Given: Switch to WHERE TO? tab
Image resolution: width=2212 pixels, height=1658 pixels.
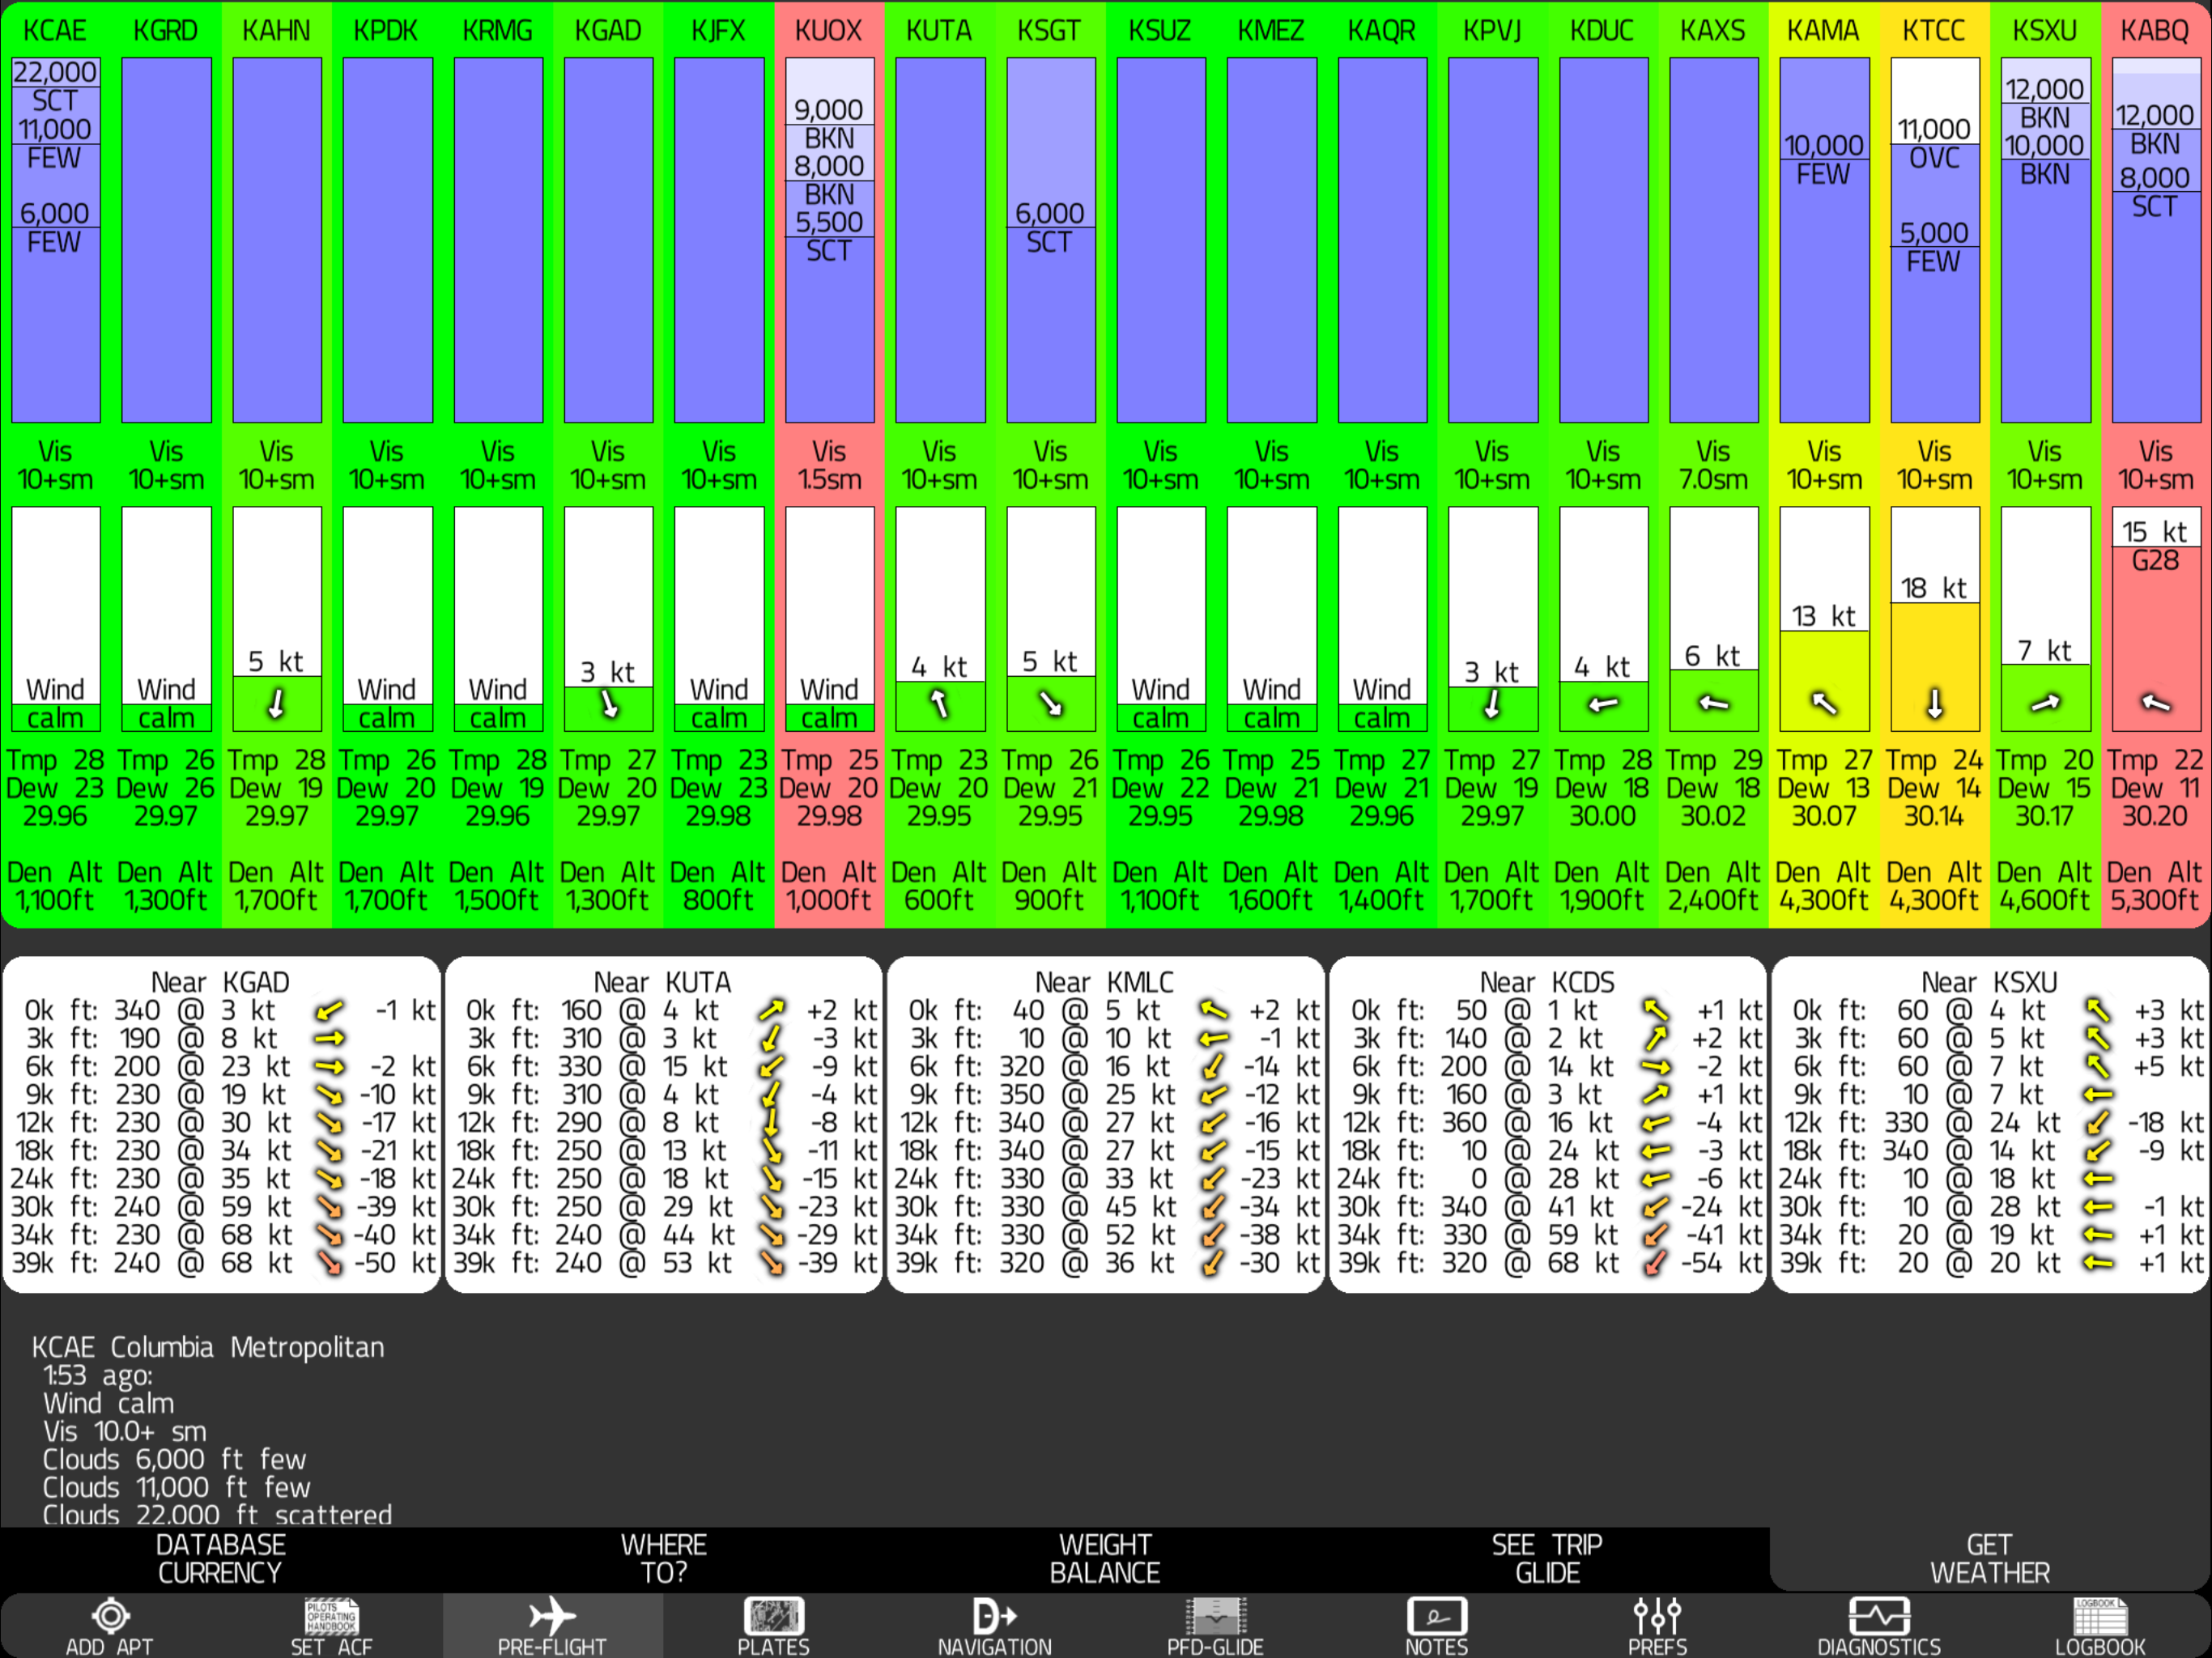Looking at the screenshot, I should click(x=663, y=1558).
